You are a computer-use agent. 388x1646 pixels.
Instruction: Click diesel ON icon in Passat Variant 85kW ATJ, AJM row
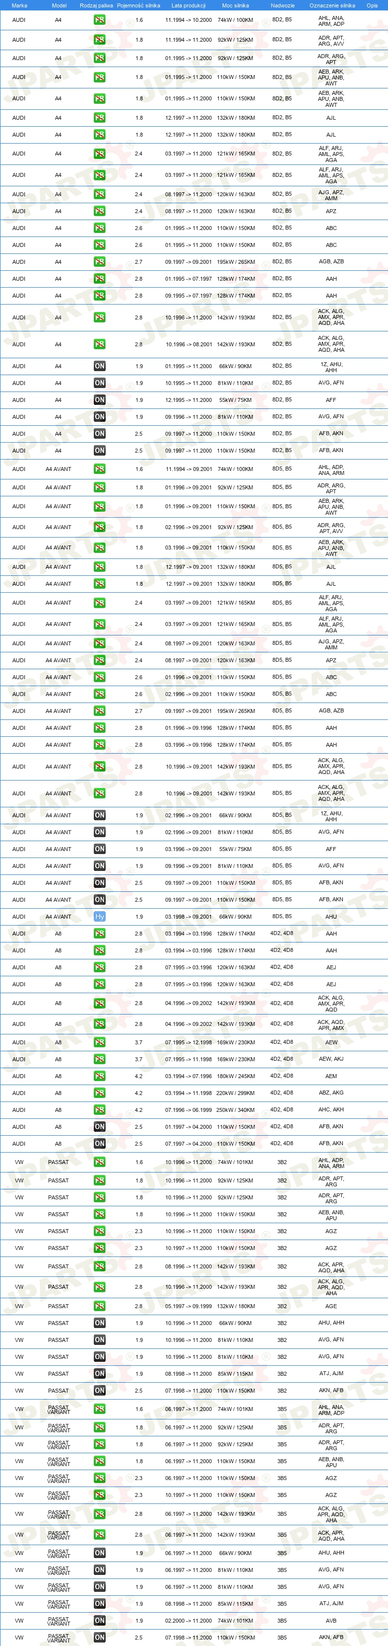coord(100,1604)
